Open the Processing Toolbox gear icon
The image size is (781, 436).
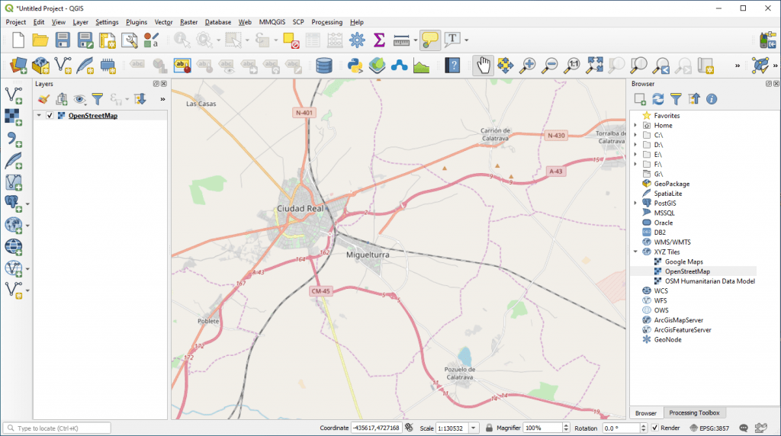pos(357,40)
